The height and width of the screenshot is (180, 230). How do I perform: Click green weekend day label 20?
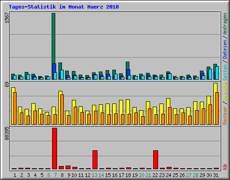pyautogui.click(x=142, y=175)
